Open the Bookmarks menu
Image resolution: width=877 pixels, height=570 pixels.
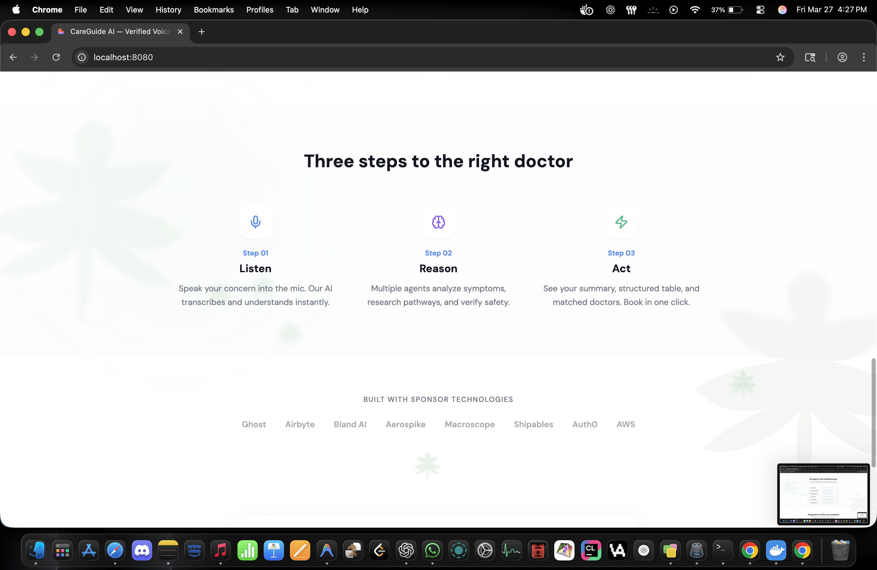click(x=214, y=10)
